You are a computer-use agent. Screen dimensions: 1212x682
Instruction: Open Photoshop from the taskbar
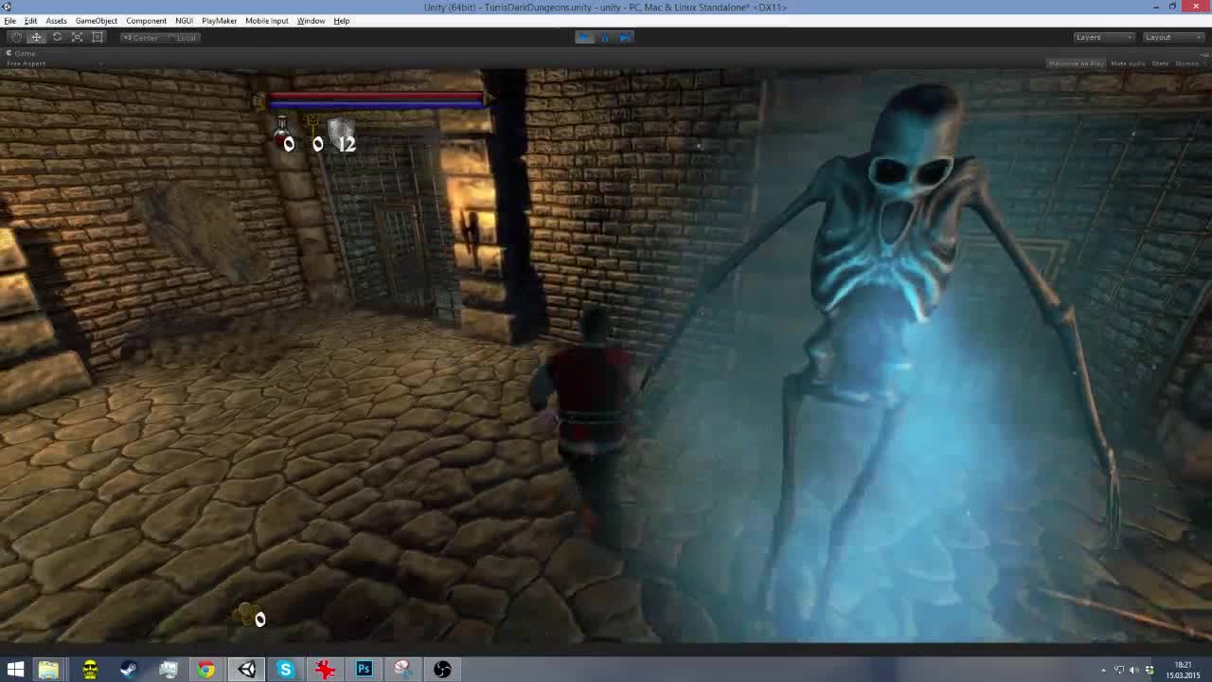click(x=364, y=670)
